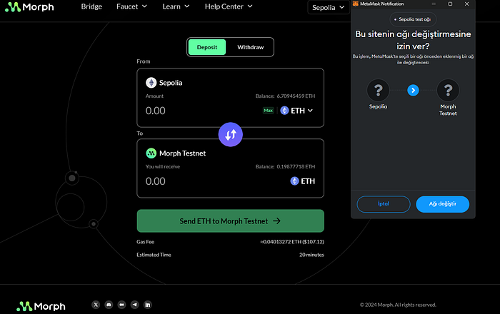The height and width of the screenshot is (314, 500).
Task: Switch to the Deposit mode
Action: 207,47
